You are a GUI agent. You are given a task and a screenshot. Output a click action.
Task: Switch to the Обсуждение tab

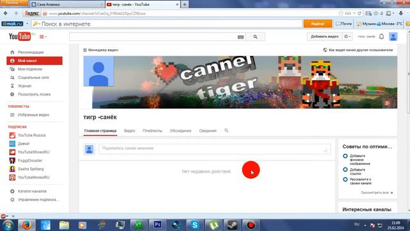(181, 131)
